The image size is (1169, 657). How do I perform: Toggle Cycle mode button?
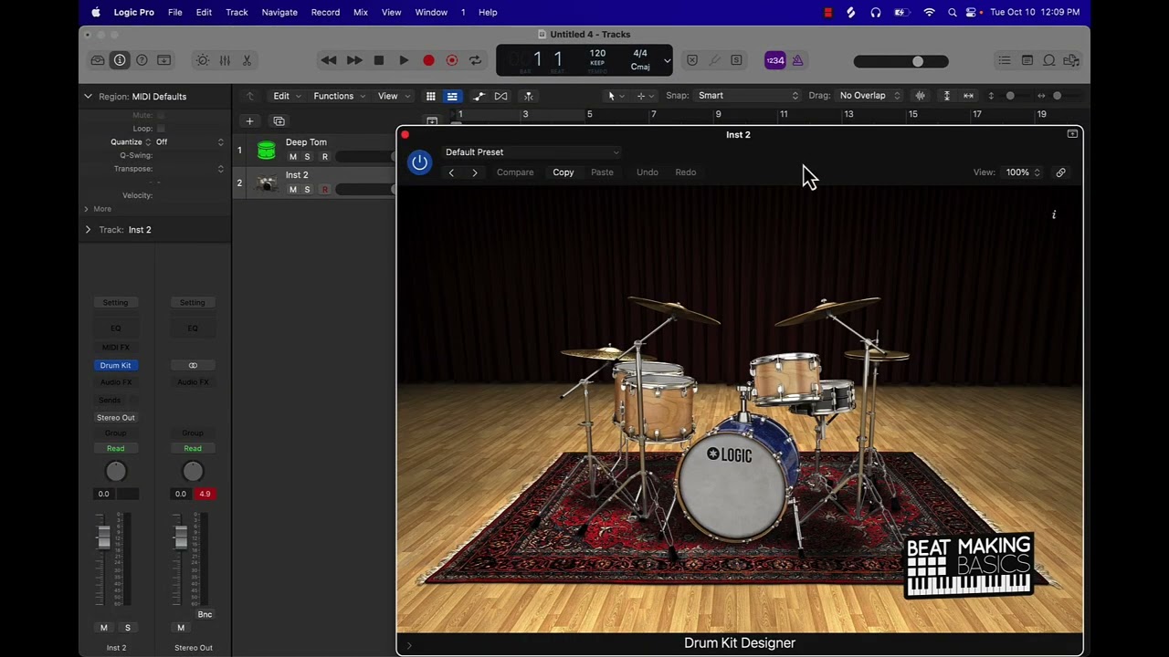pyautogui.click(x=476, y=60)
